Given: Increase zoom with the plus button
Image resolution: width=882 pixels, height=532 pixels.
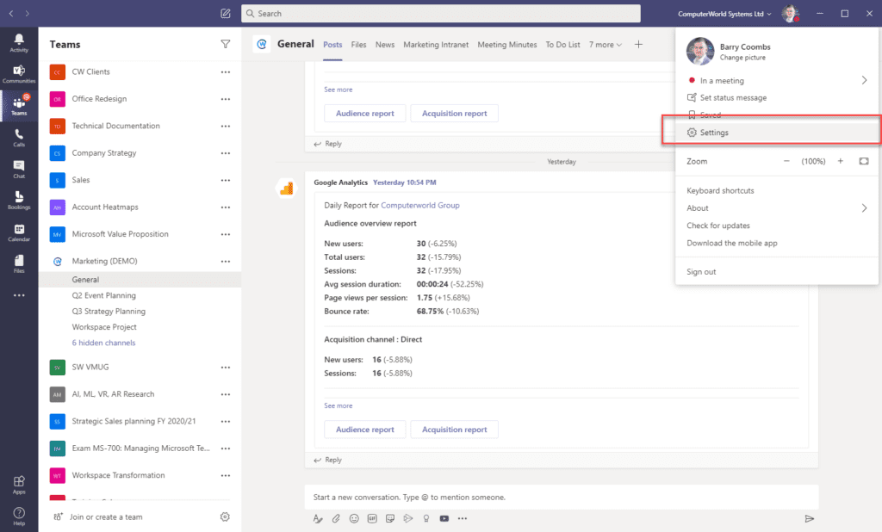Looking at the screenshot, I should (x=841, y=161).
